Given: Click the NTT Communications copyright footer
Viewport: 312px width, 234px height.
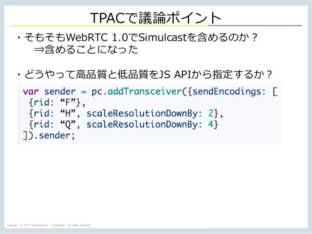Looking at the screenshot, I should click(48, 225).
